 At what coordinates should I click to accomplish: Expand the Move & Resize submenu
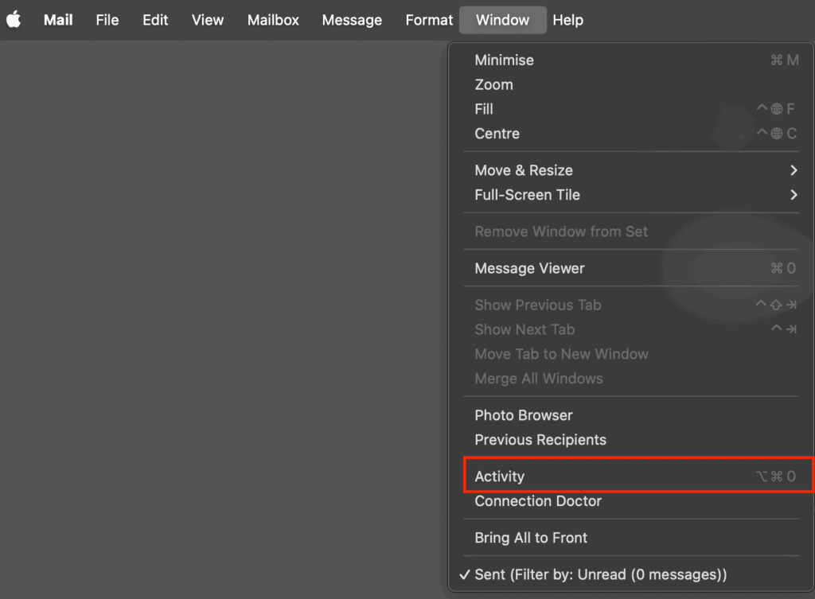(631, 170)
